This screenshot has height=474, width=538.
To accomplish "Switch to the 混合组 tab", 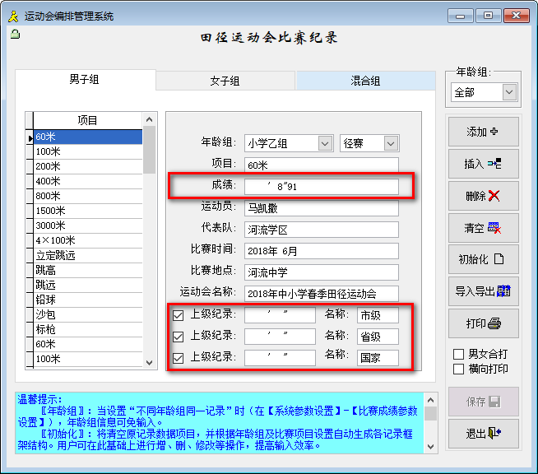I will click(x=365, y=81).
